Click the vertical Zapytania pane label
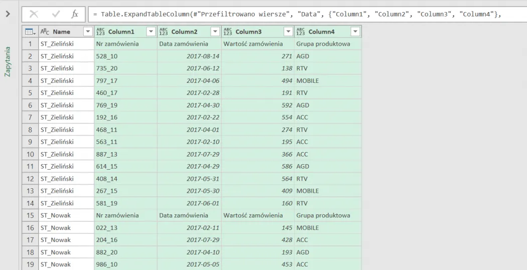The width and height of the screenshot is (527, 270). 8,62
